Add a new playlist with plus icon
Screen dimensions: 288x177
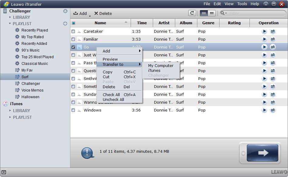tap(65, 24)
